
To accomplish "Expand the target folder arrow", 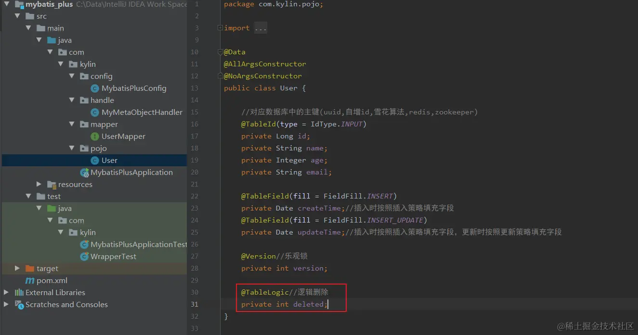I will pos(18,268).
